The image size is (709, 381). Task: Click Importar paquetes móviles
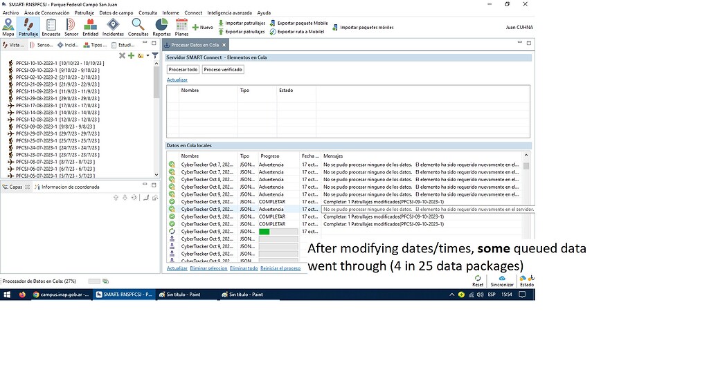(x=363, y=28)
